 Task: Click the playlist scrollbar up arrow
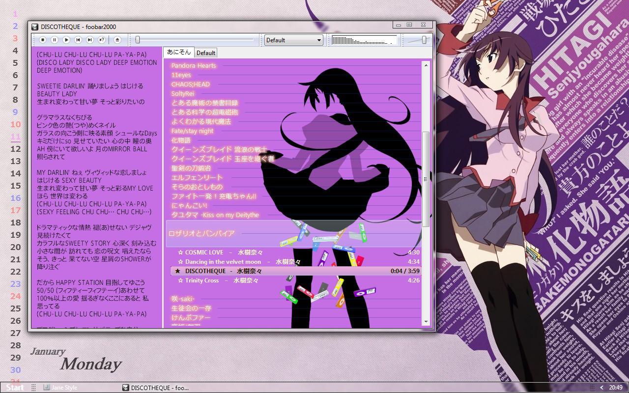point(426,65)
